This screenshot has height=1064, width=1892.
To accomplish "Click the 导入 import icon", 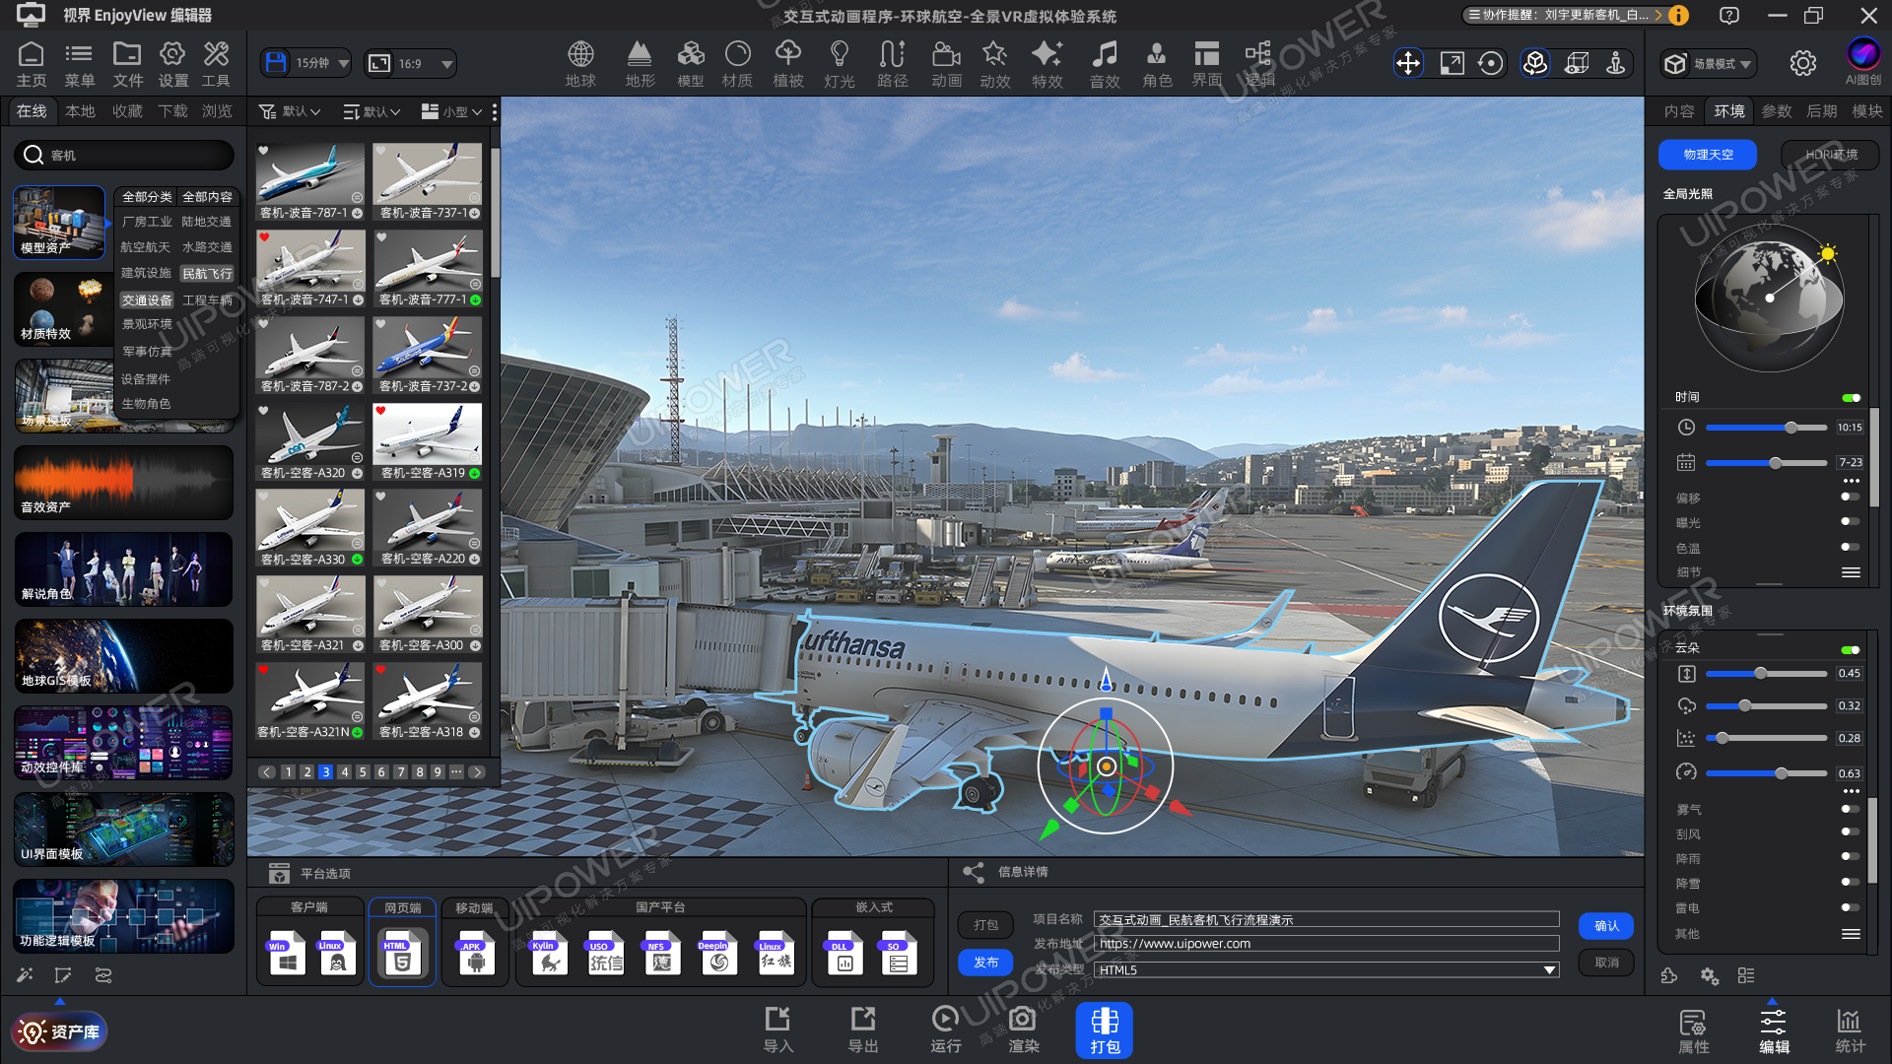I will [777, 1030].
